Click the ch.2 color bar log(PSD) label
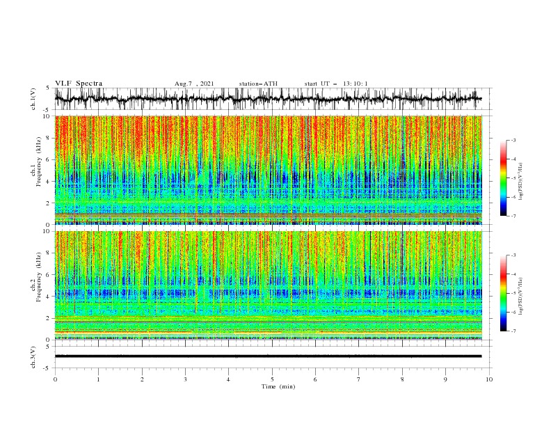The height and width of the screenshot is (426, 551). point(521,296)
